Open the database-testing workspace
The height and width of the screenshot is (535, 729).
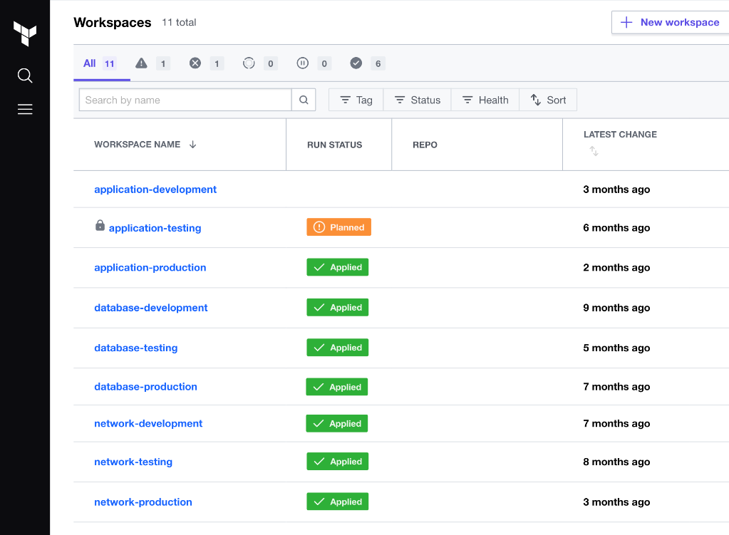pos(135,348)
